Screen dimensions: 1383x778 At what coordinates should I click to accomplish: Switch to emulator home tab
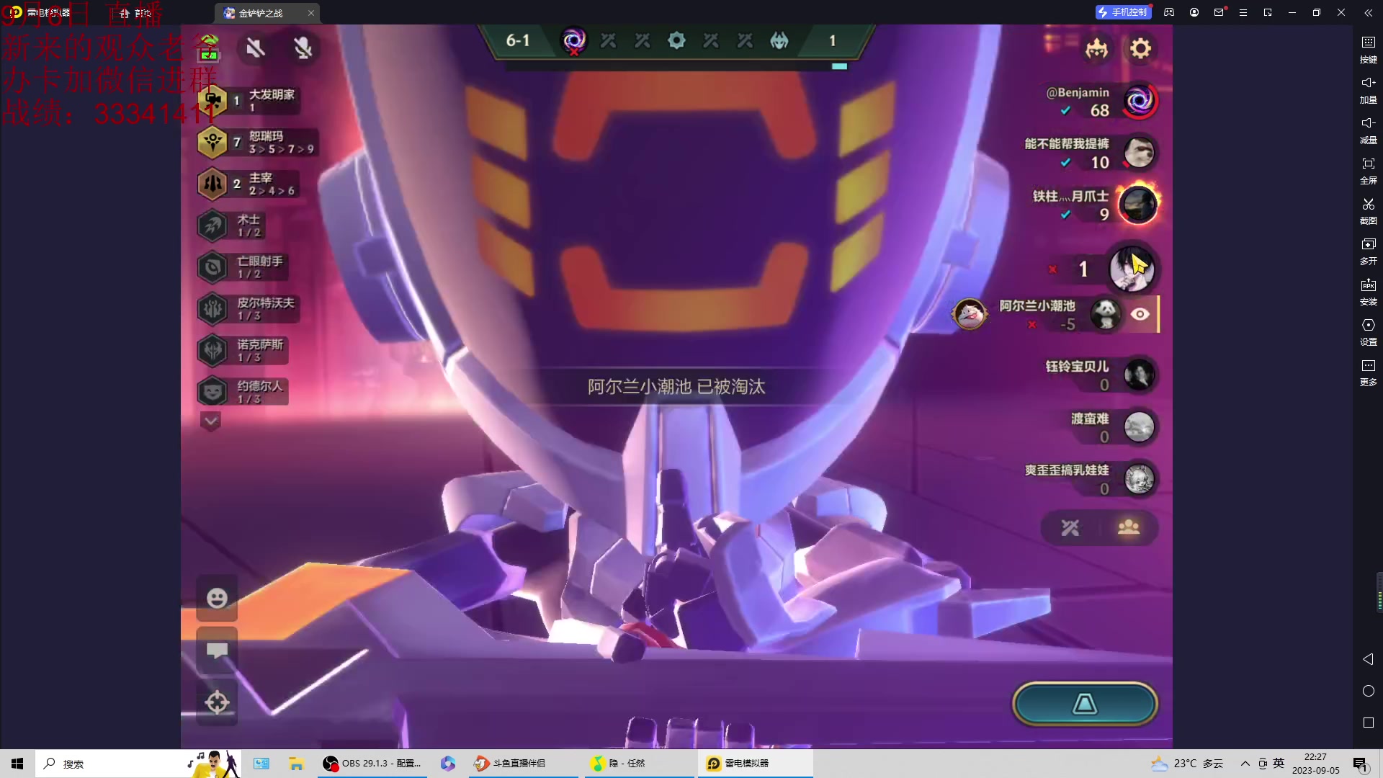point(137,13)
